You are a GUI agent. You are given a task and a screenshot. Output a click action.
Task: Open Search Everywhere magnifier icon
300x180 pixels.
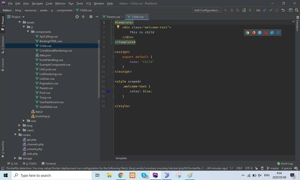pyautogui.click(x=297, y=10)
